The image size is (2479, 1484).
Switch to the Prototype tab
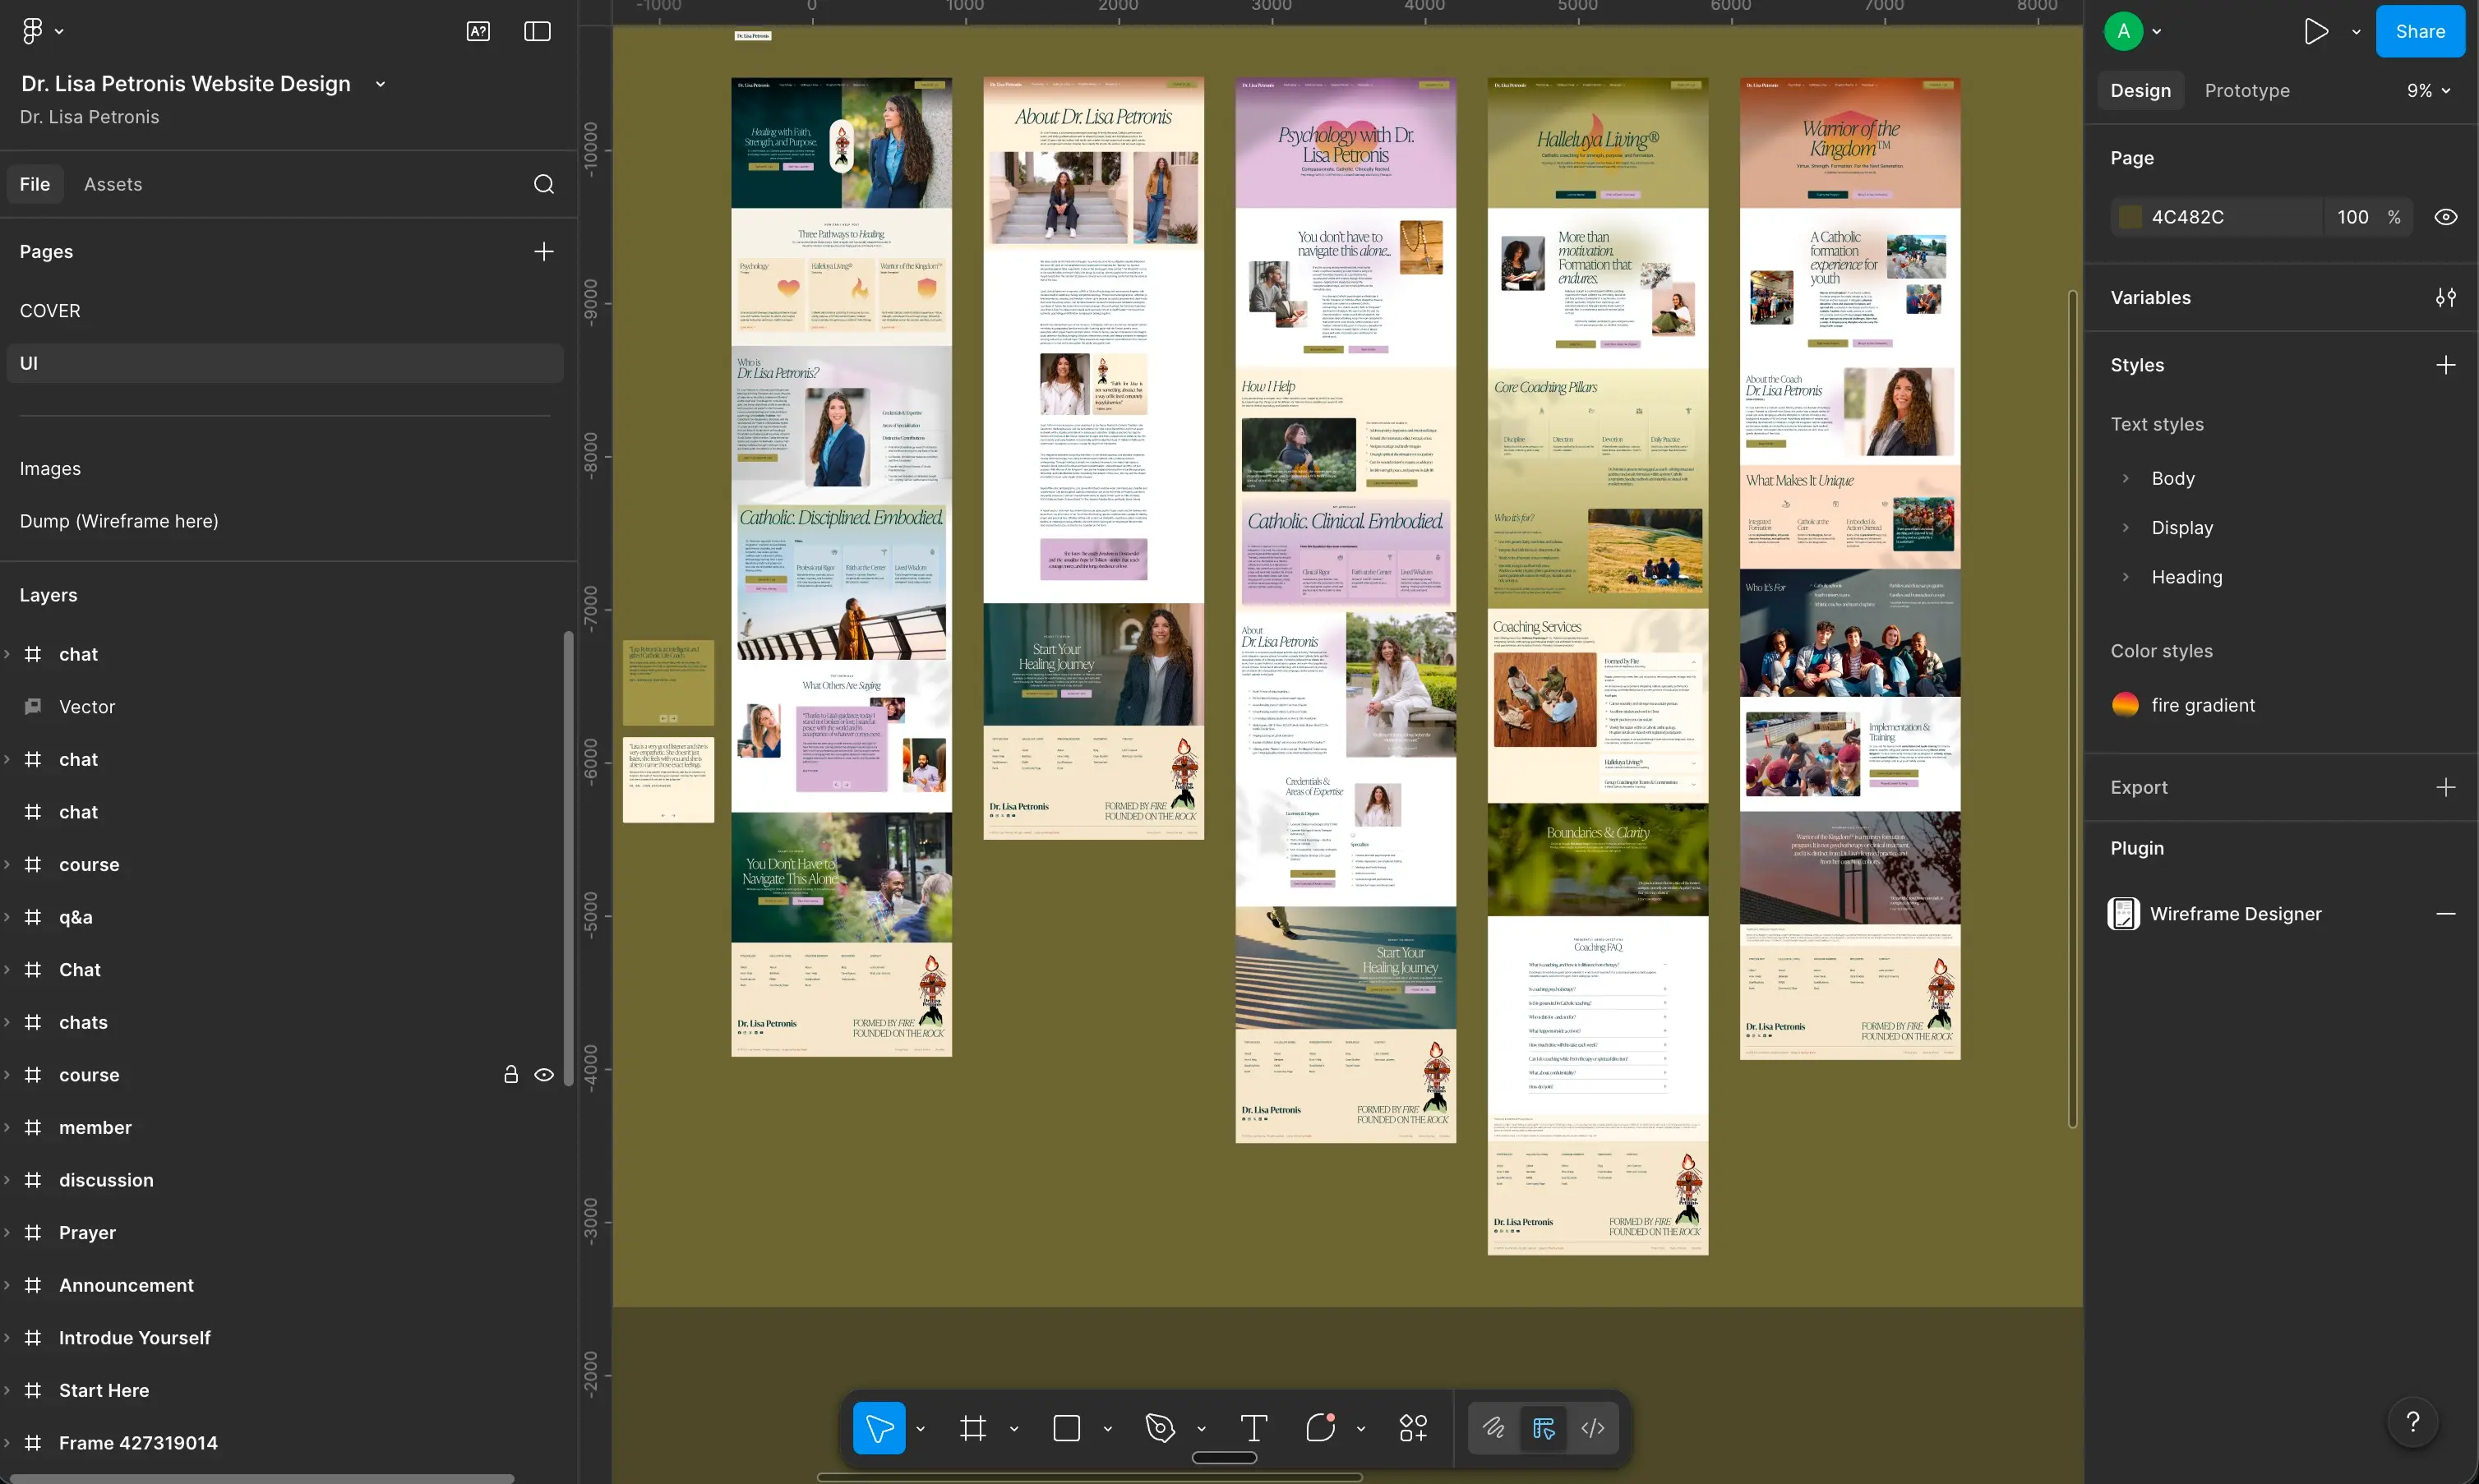tap(2247, 90)
